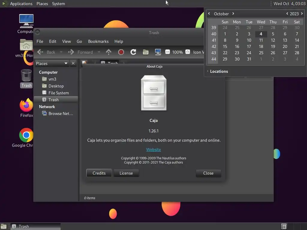Screen dimensions: 307x230
Task: Click the red Stop loading icon
Action: (x=121, y=52)
